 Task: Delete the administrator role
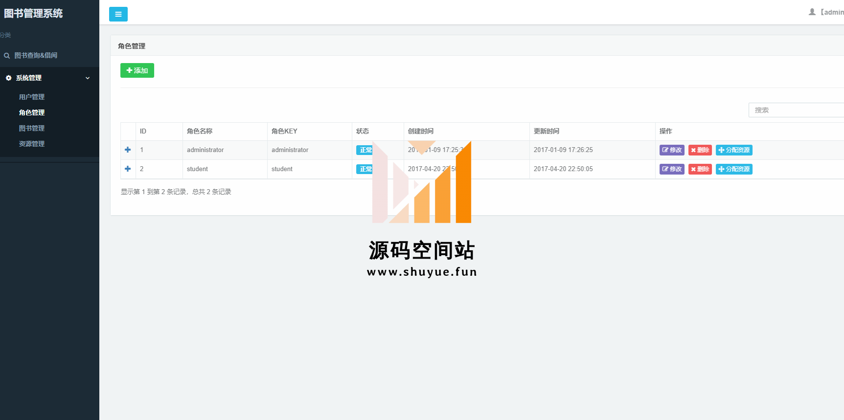click(700, 150)
